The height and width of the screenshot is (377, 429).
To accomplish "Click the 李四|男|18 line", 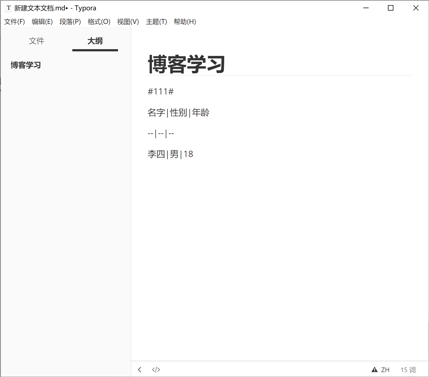I will coord(170,154).
